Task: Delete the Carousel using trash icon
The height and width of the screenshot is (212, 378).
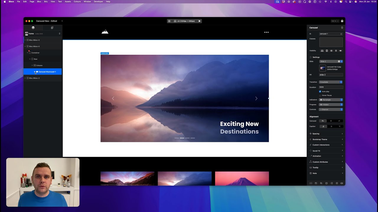Action: pos(342,28)
